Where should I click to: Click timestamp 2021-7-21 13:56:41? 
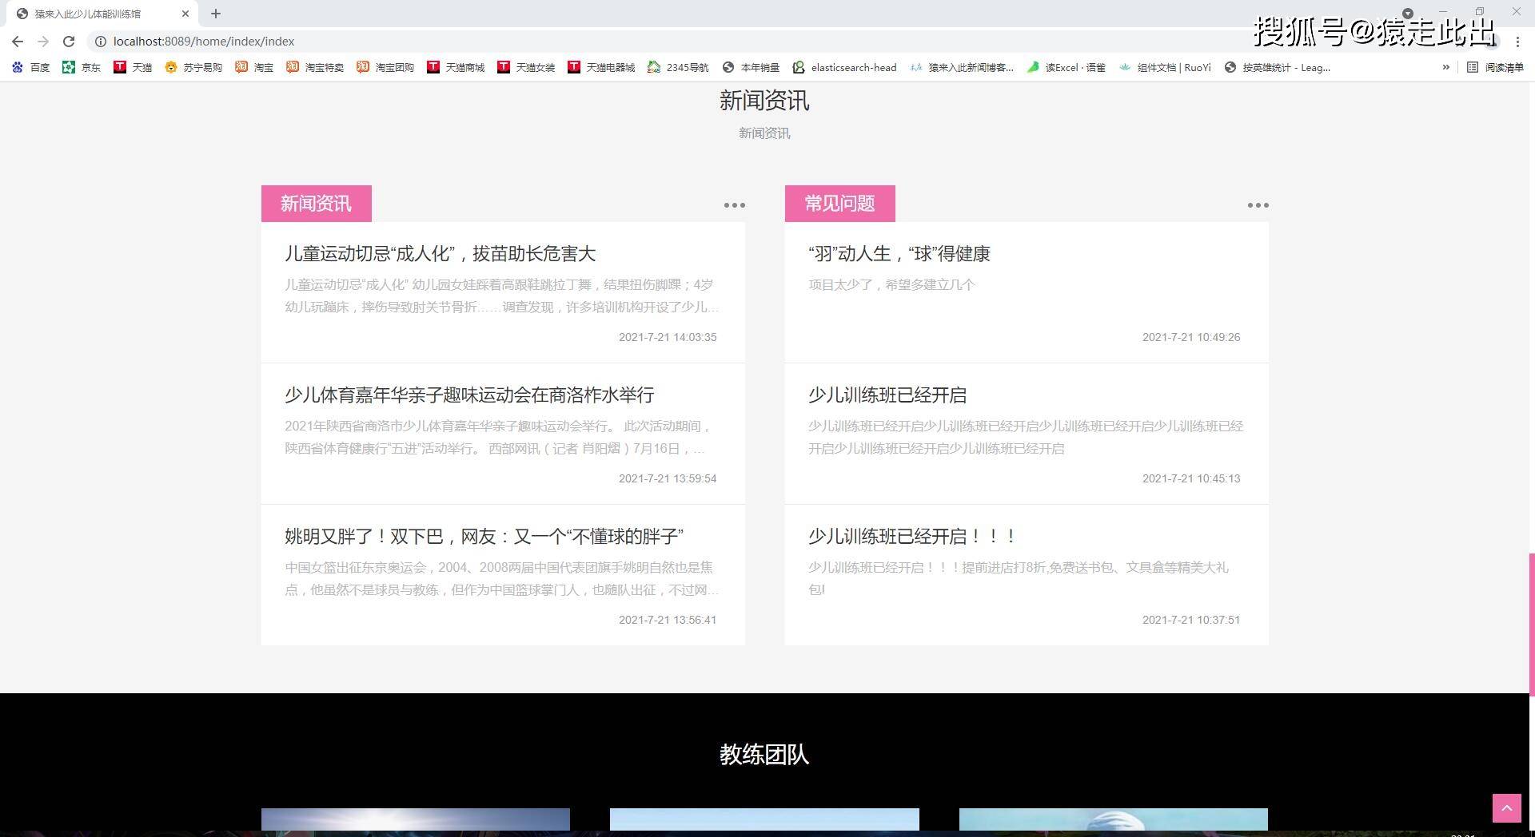tap(668, 620)
